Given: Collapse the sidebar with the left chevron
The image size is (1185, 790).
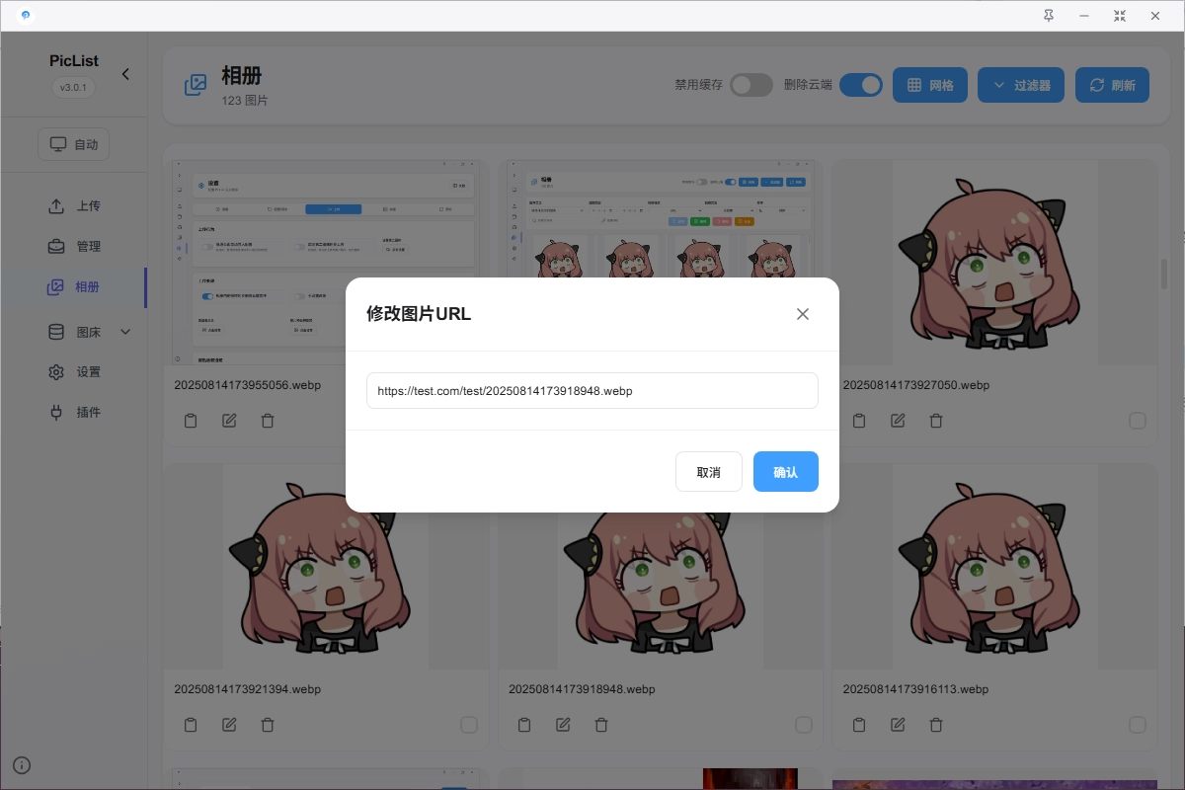Looking at the screenshot, I should [x=125, y=74].
